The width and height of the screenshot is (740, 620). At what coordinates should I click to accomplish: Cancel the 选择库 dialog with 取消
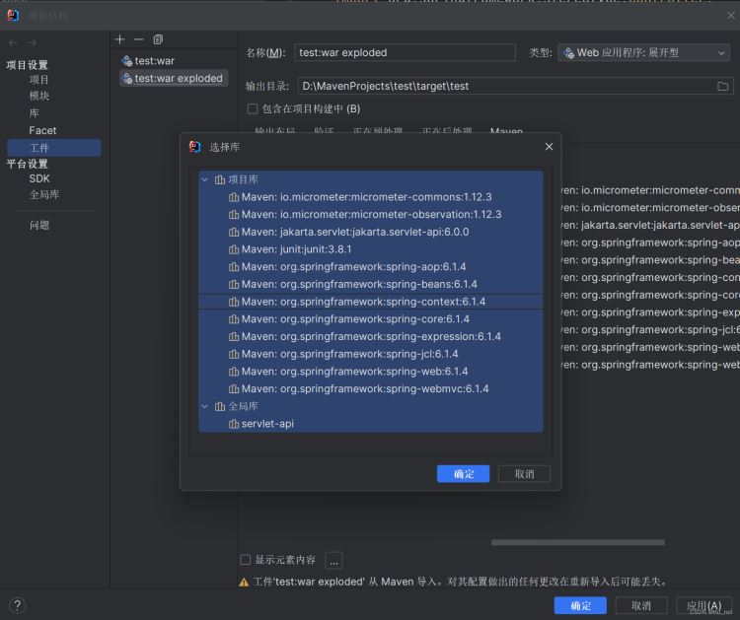[524, 474]
